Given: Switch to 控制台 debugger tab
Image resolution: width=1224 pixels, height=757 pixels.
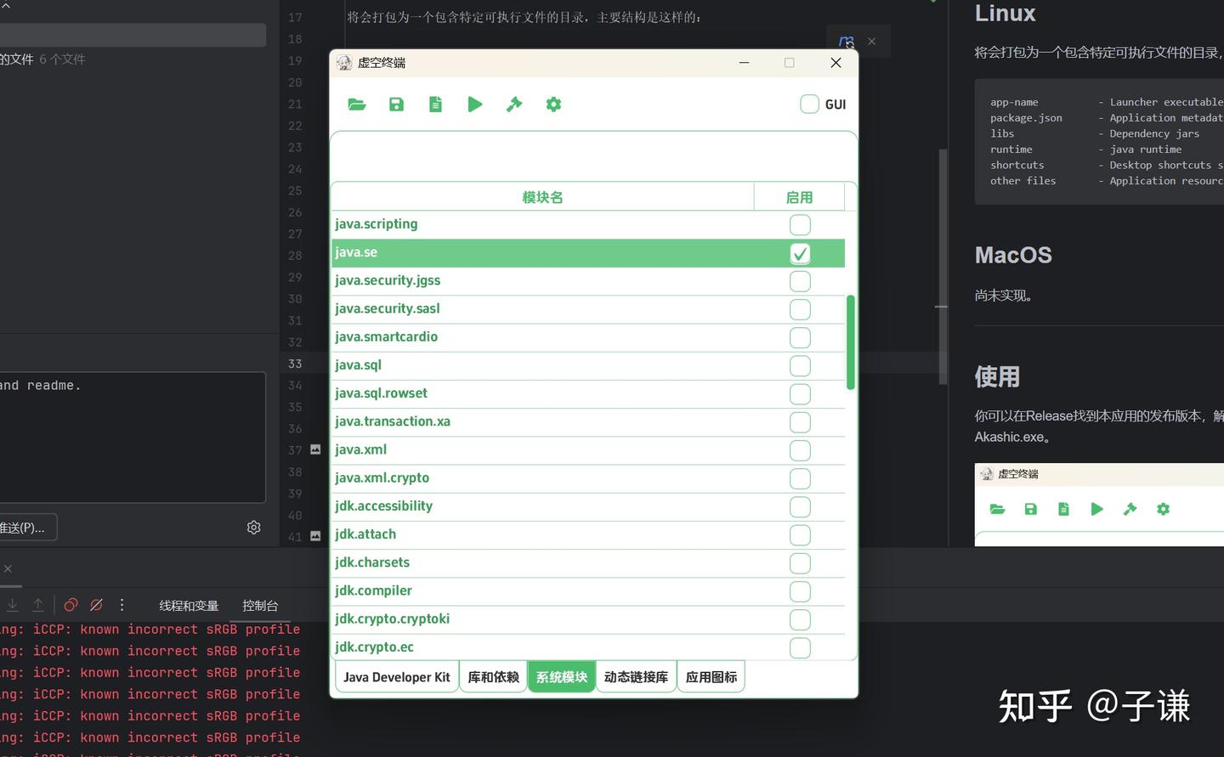Looking at the screenshot, I should (x=260, y=606).
